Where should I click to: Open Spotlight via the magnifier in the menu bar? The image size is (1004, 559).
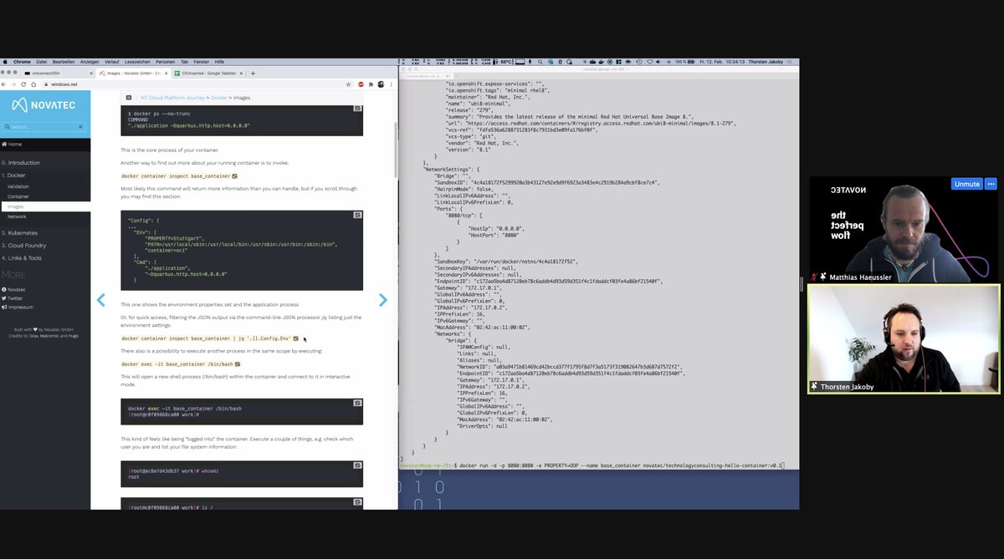pyautogui.click(x=541, y=62)
